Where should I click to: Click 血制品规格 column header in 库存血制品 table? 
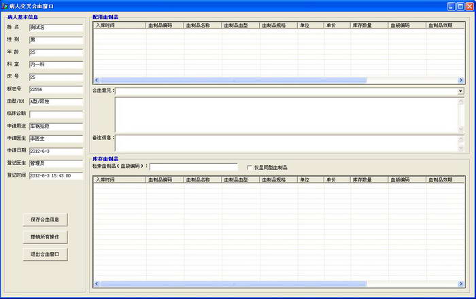[x=279, y=180]
